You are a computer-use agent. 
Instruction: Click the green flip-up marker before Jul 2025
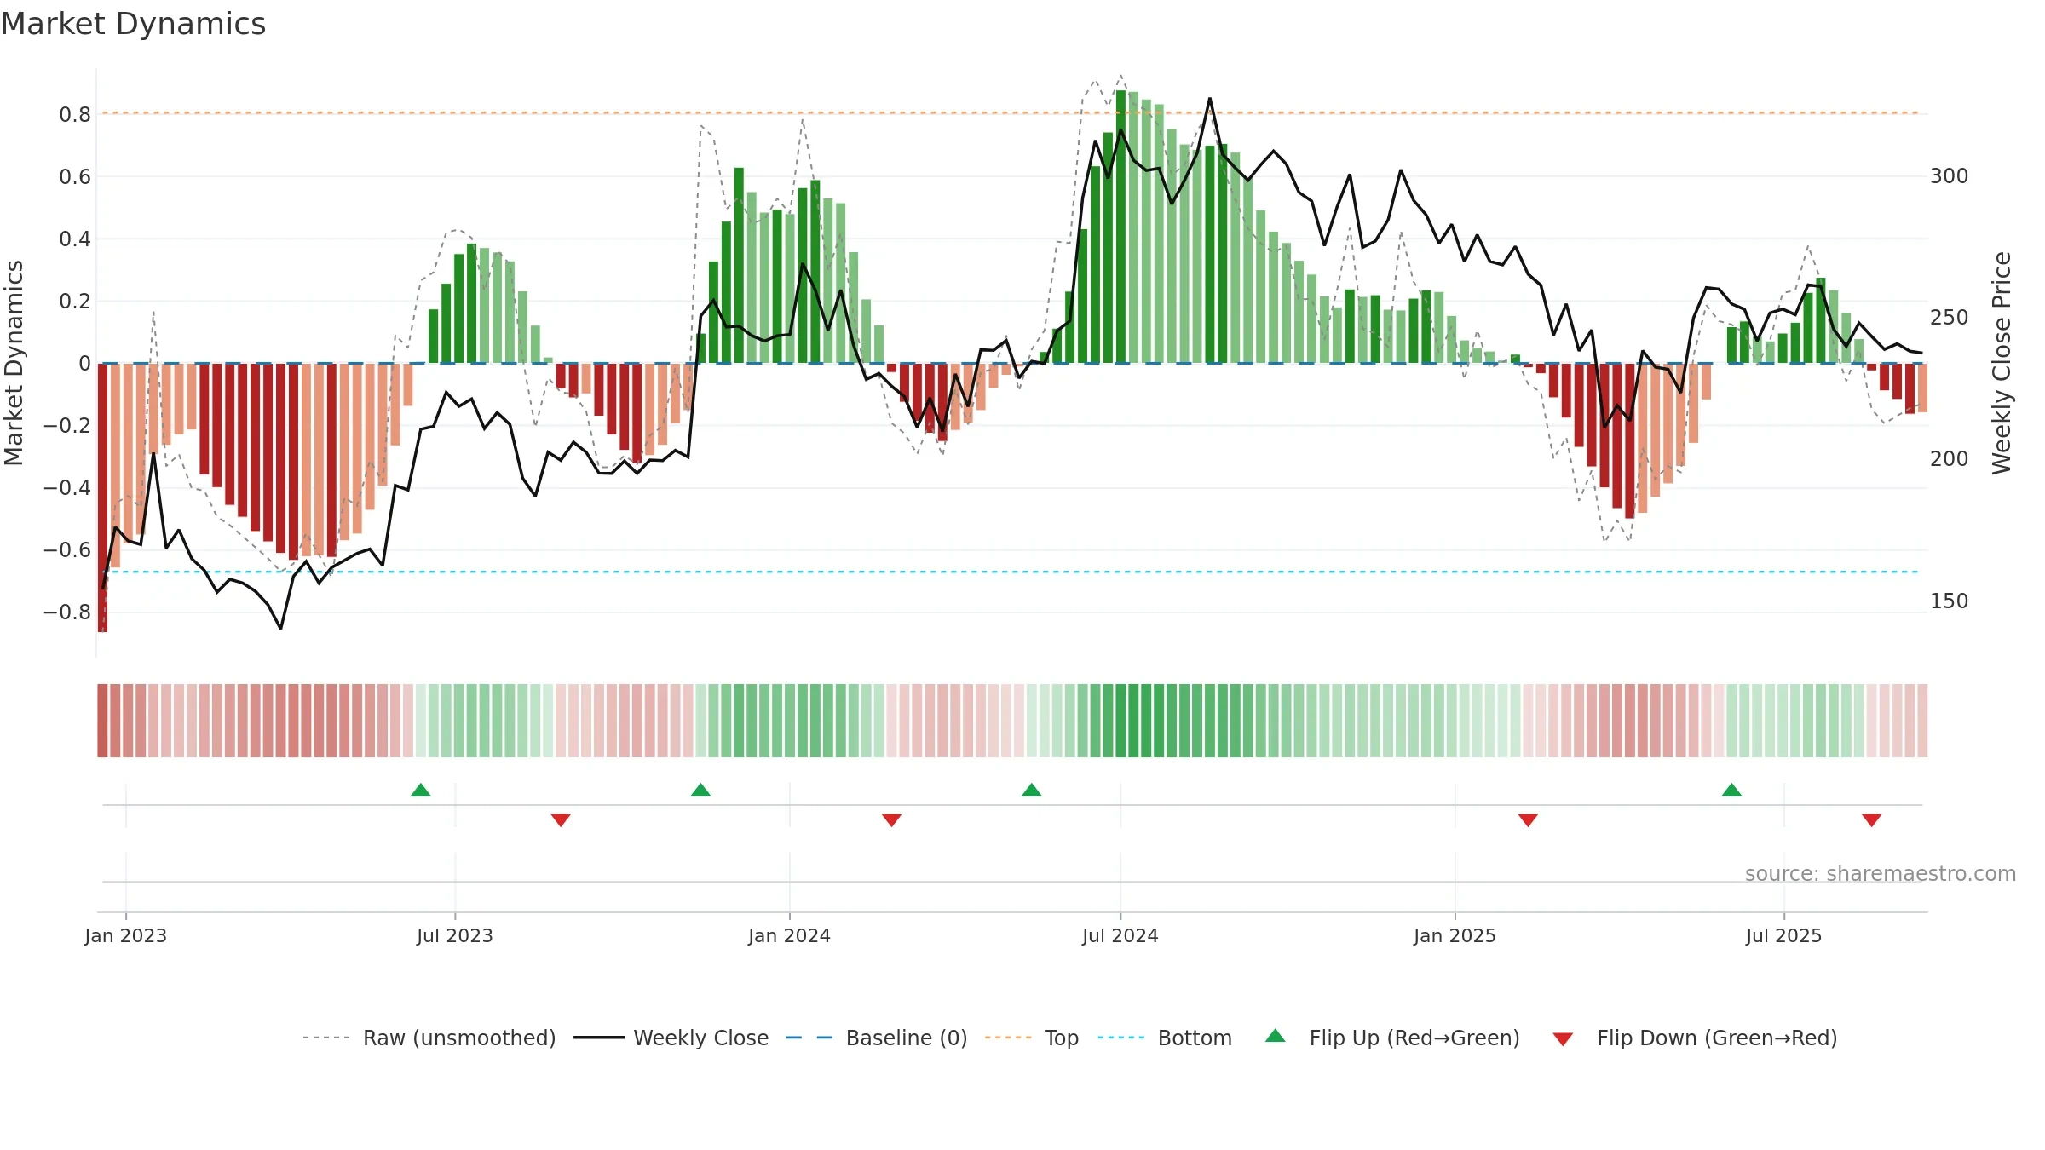tap(1731, 790)
